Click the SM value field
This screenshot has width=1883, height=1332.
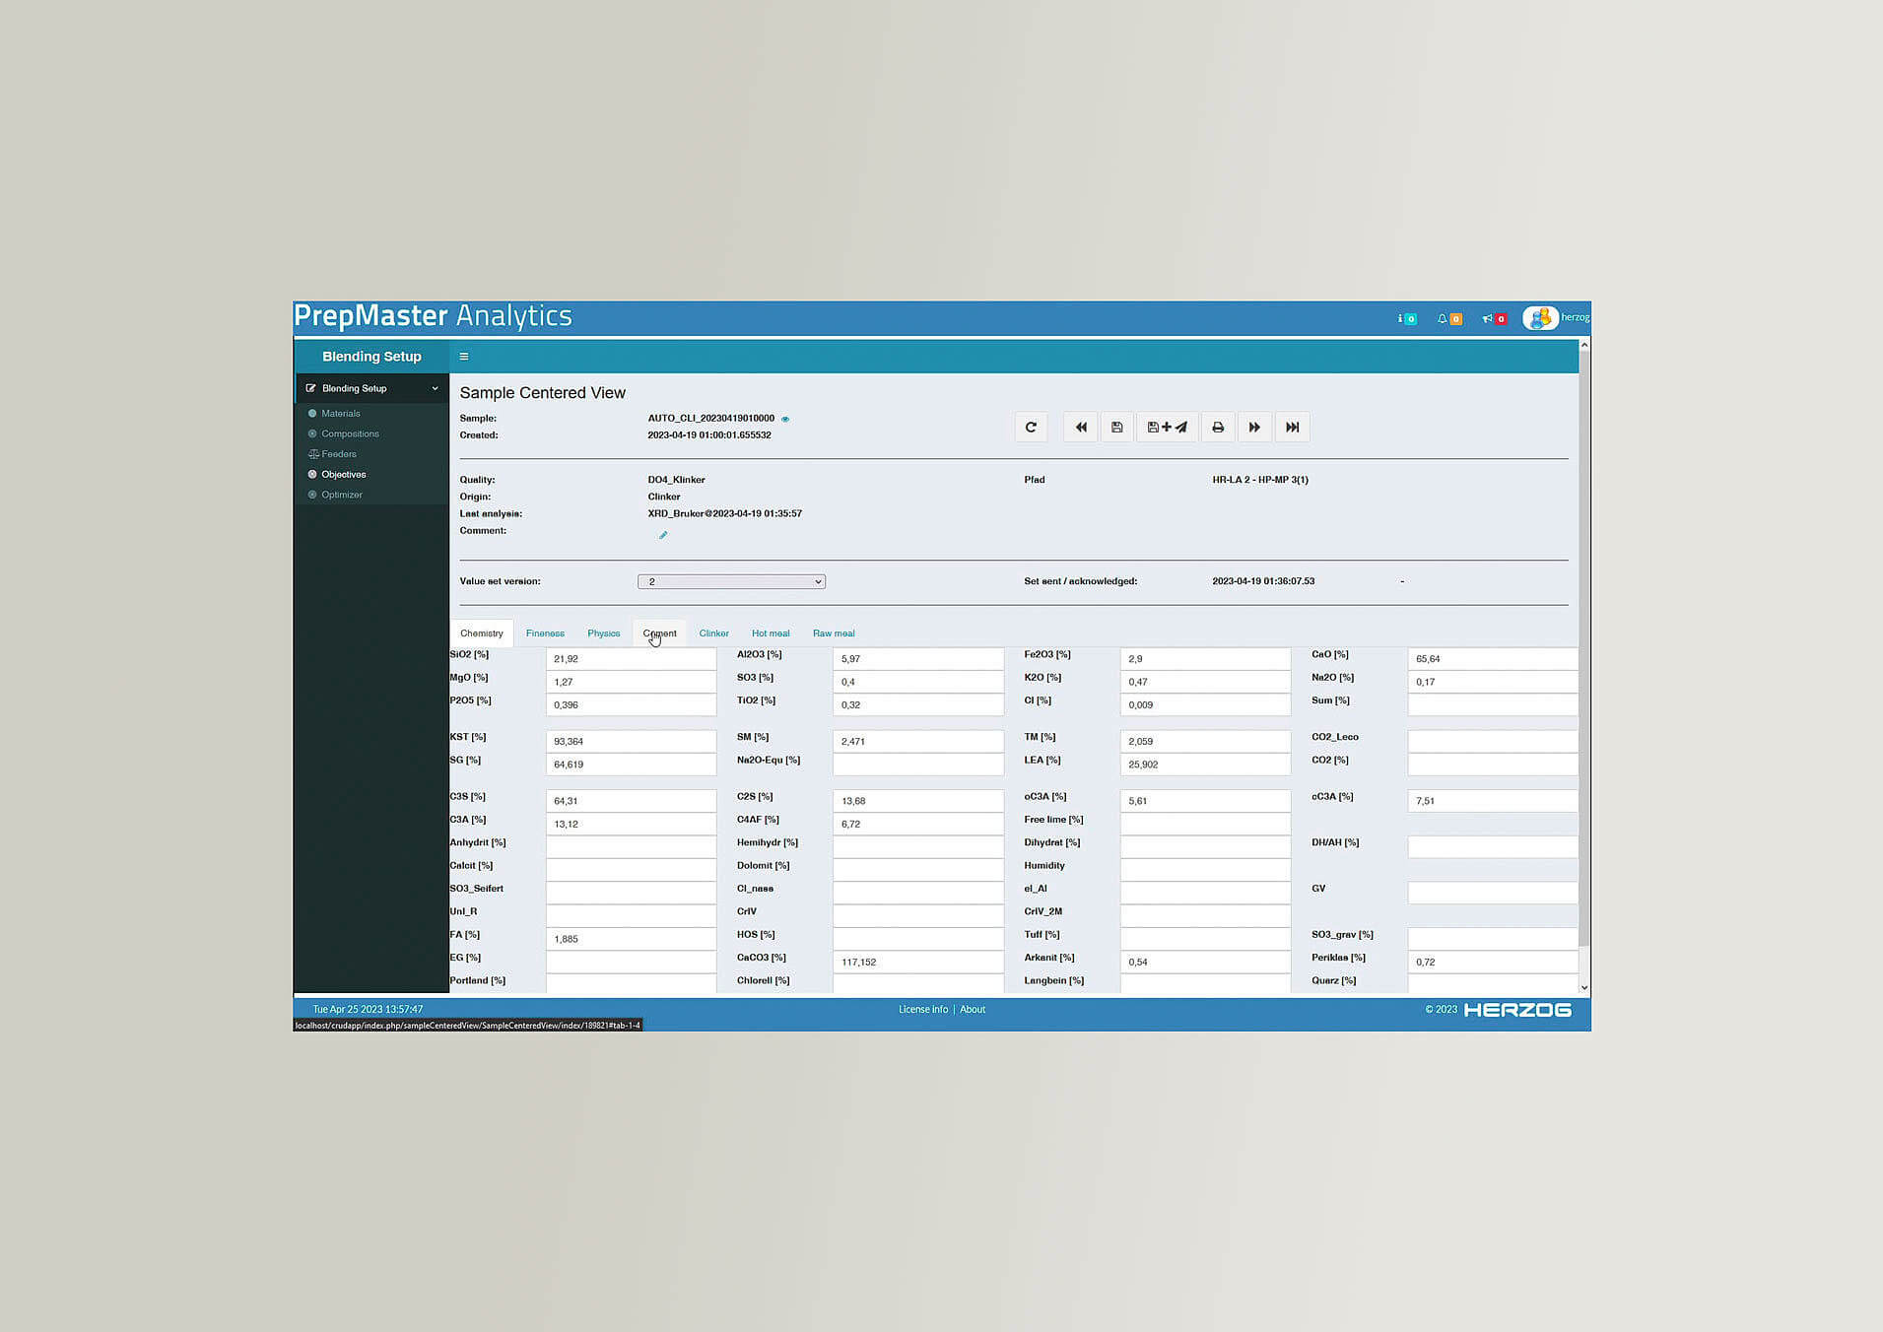click(x=918, y=741)
